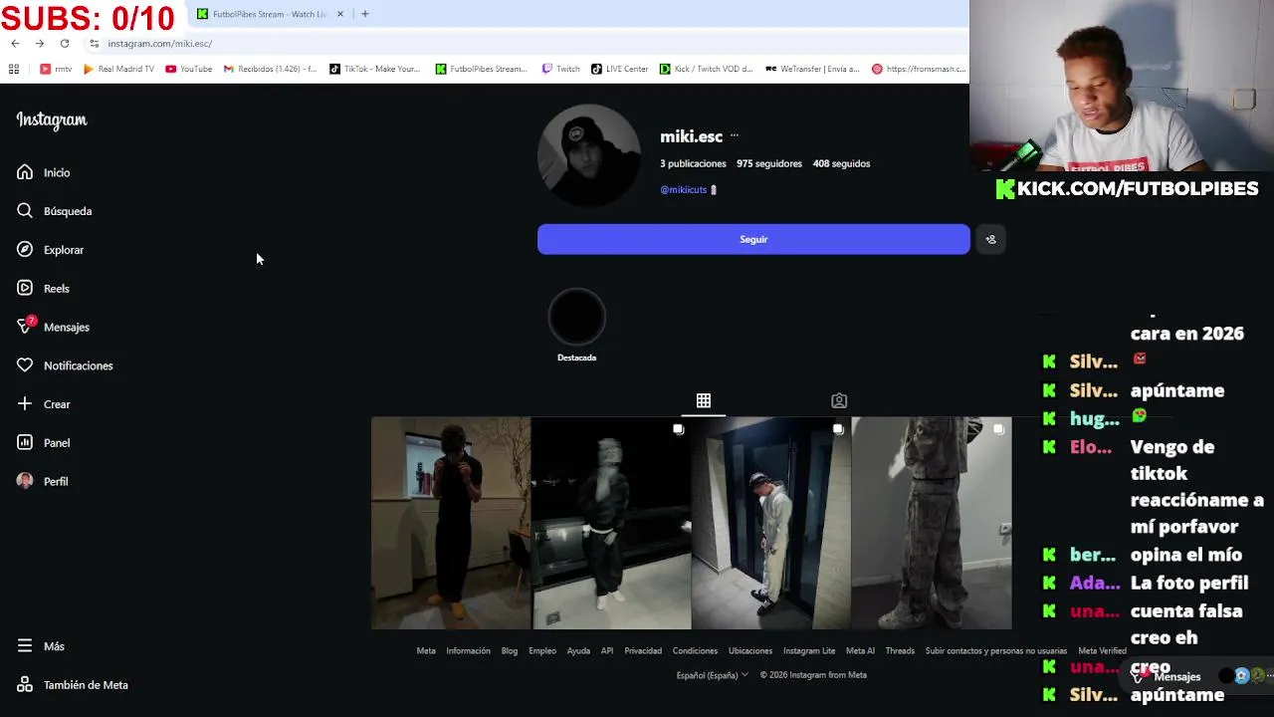Click the address bar URL
1274x717 pixels.
click(159, 44)
